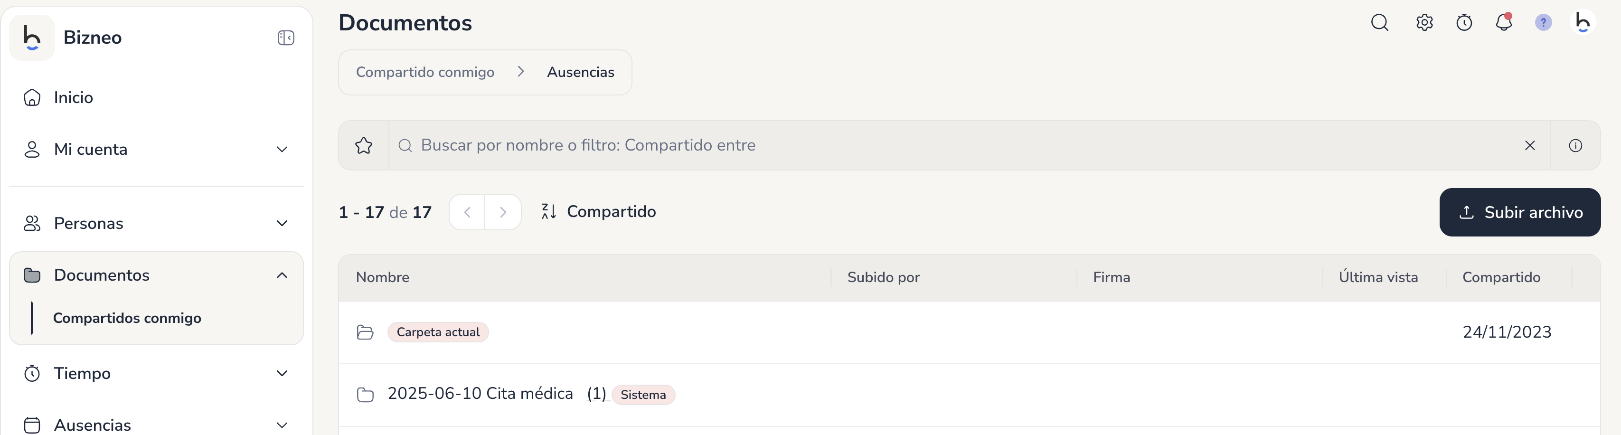Click Subir archivo button
Screen dimensions: 1621x435
1520,212
